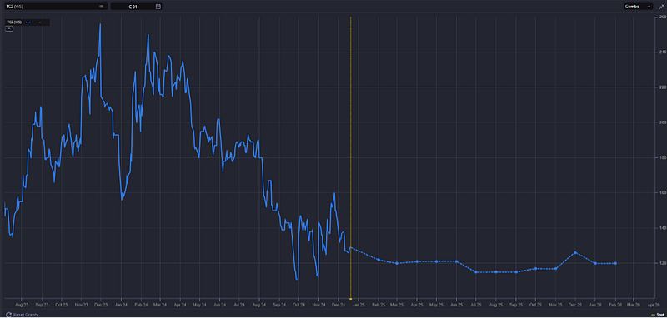Click the TC2 (WS) legend label
This screenshot has width=667, height=318.
pos(13,22)
